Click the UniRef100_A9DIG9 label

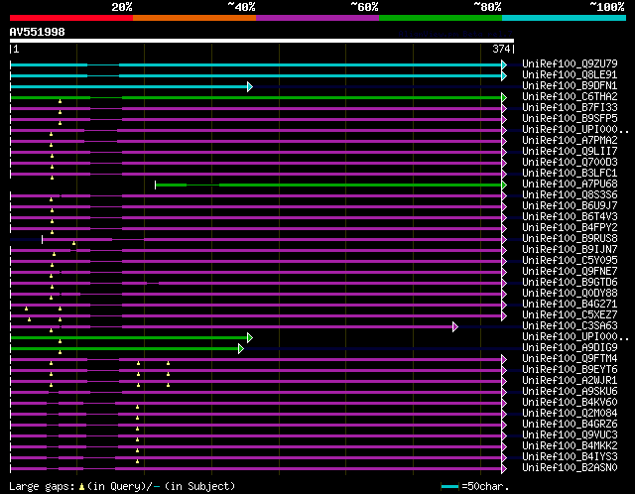(570, 348)
